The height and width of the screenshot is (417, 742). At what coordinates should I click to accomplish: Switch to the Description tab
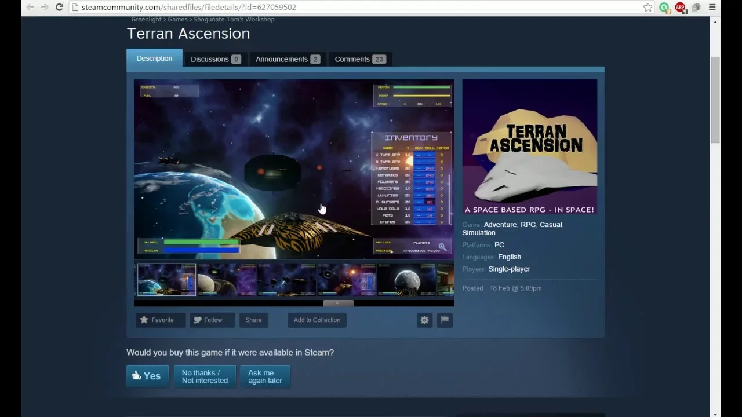click(154, 58)
